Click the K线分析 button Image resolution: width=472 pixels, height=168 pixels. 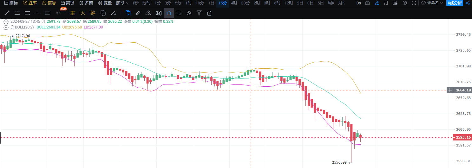tap(455, 3)
